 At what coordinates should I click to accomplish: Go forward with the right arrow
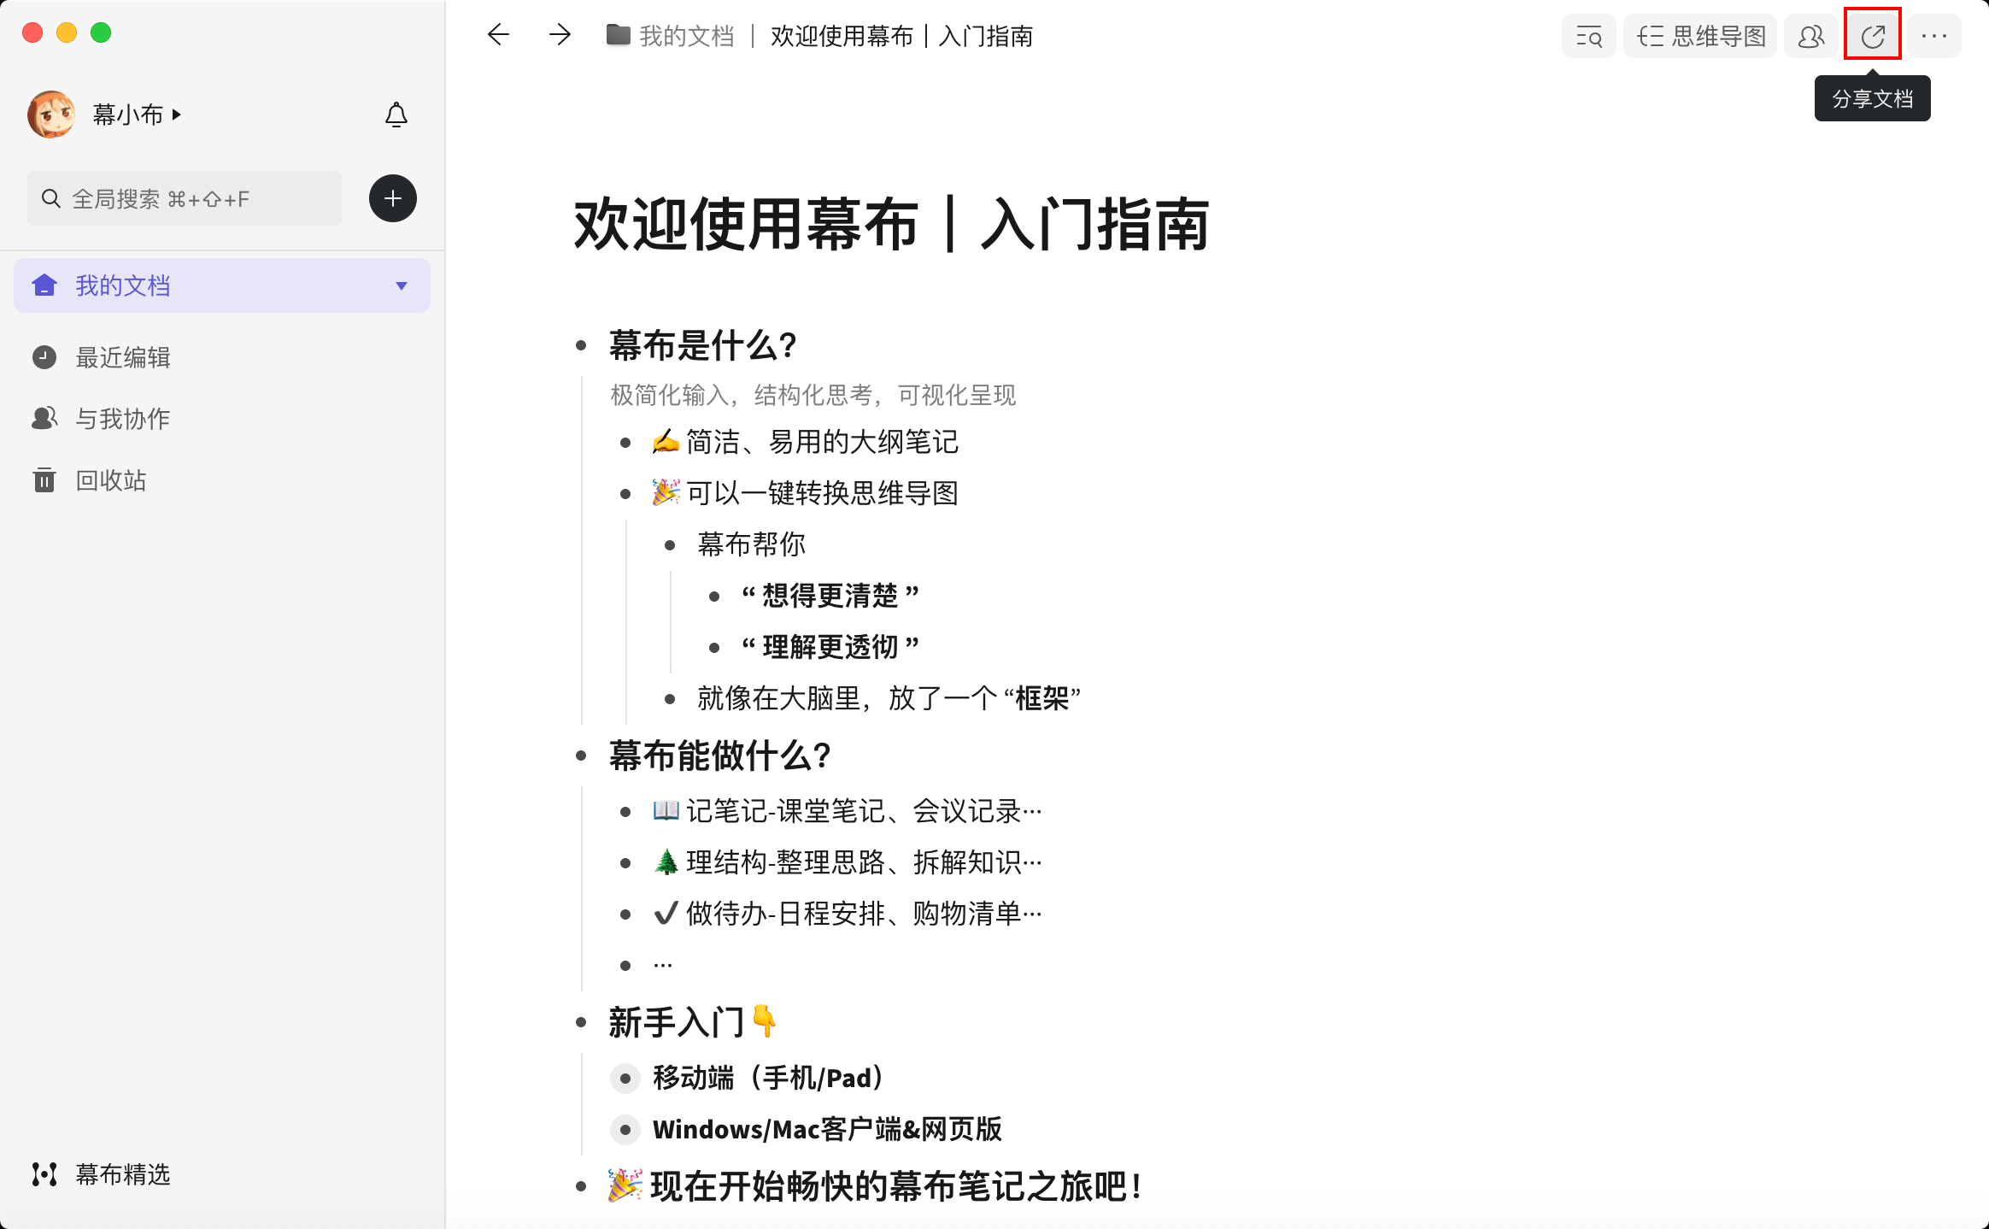coord(560,35)
